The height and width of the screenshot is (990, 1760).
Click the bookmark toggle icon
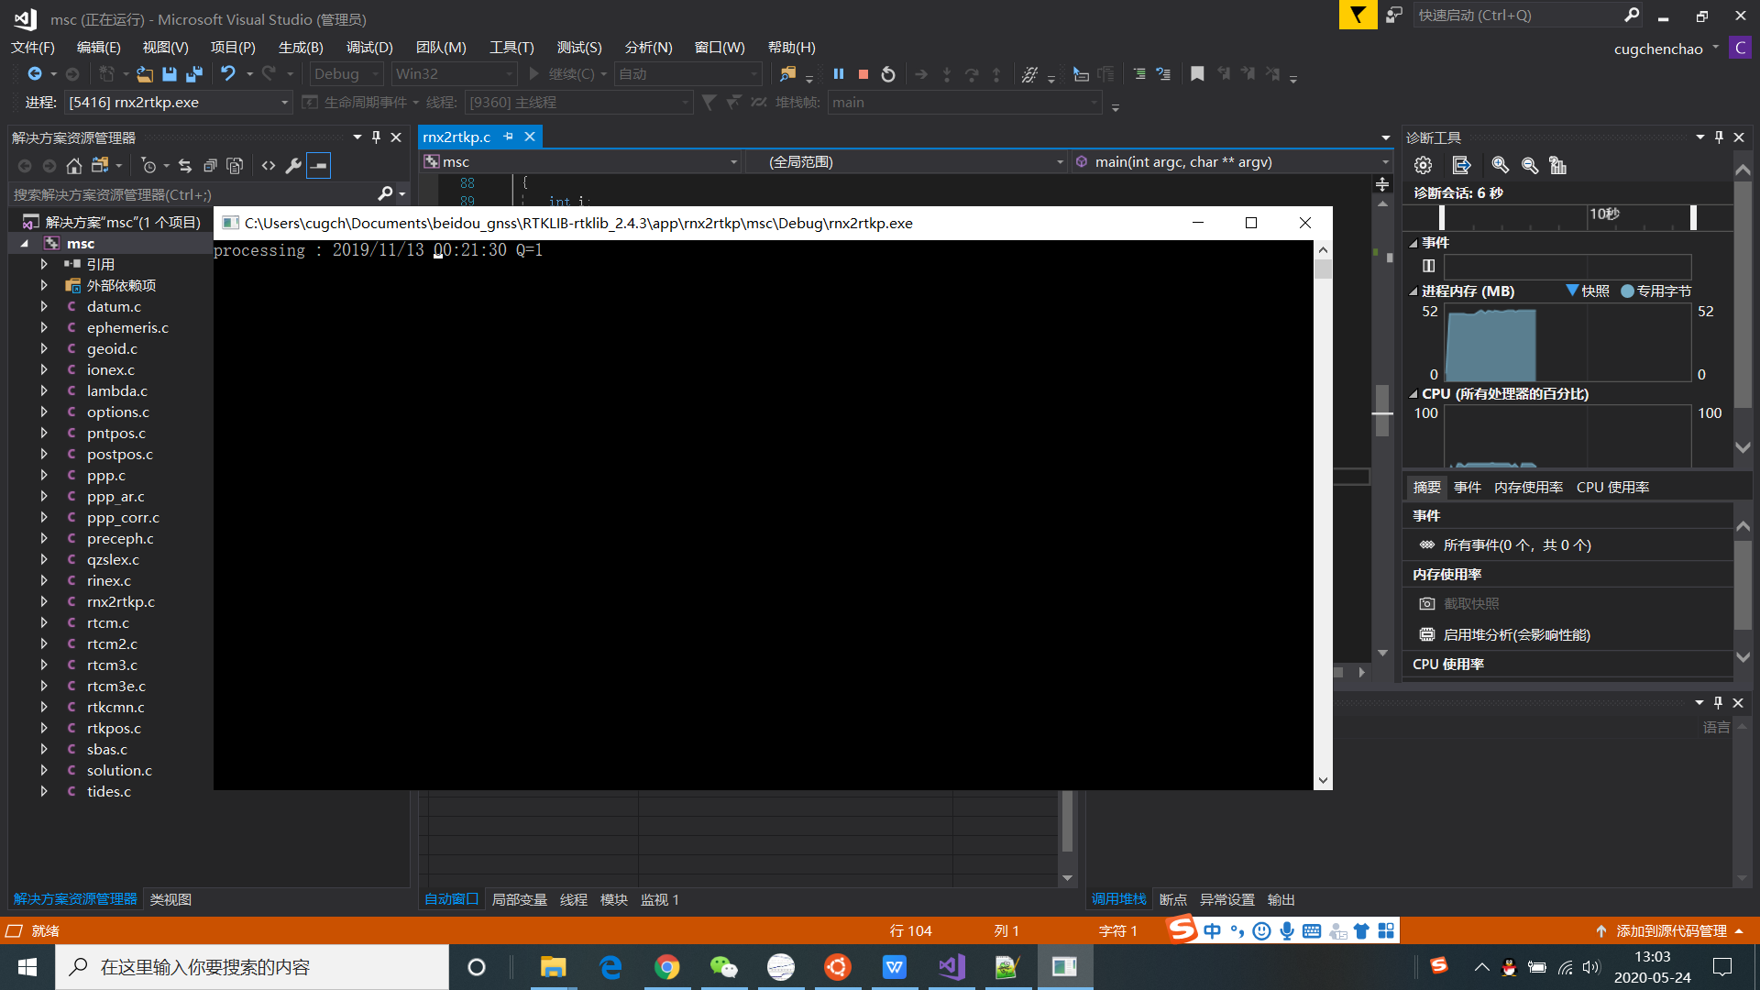[1197, 74]
